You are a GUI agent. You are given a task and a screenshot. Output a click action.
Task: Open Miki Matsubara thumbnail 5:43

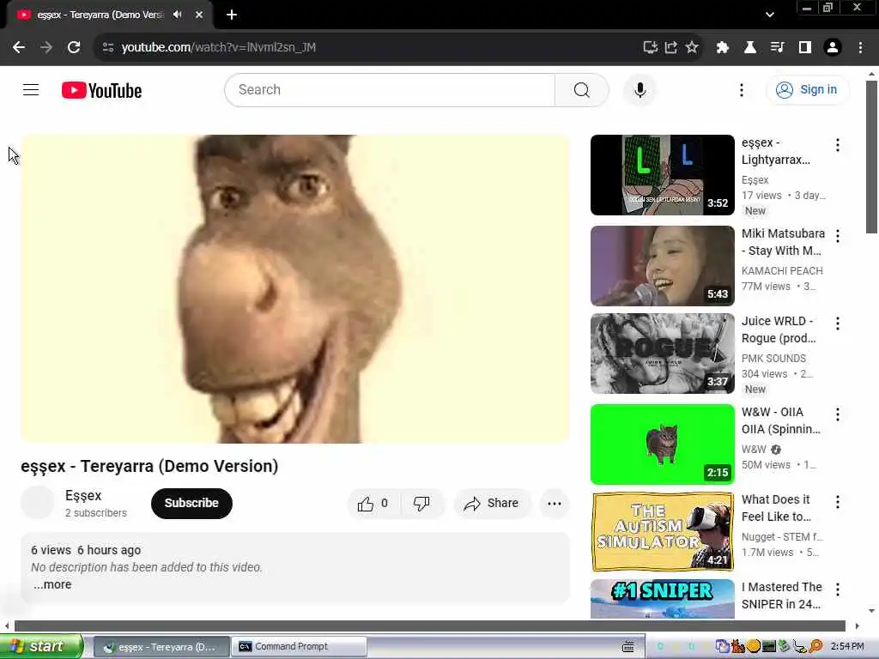coord(662,266)
